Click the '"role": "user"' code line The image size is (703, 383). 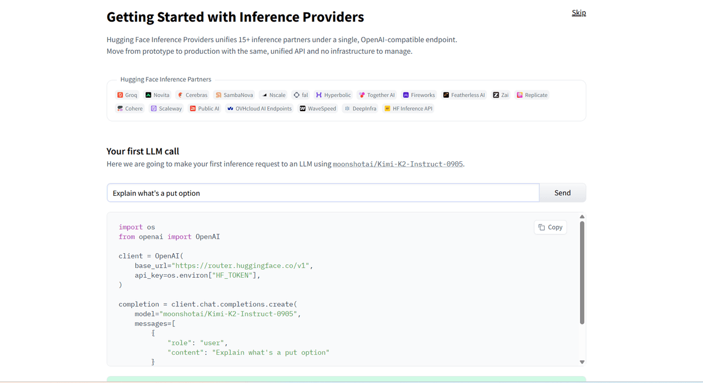pyautogui.click(x=197, y=343)
